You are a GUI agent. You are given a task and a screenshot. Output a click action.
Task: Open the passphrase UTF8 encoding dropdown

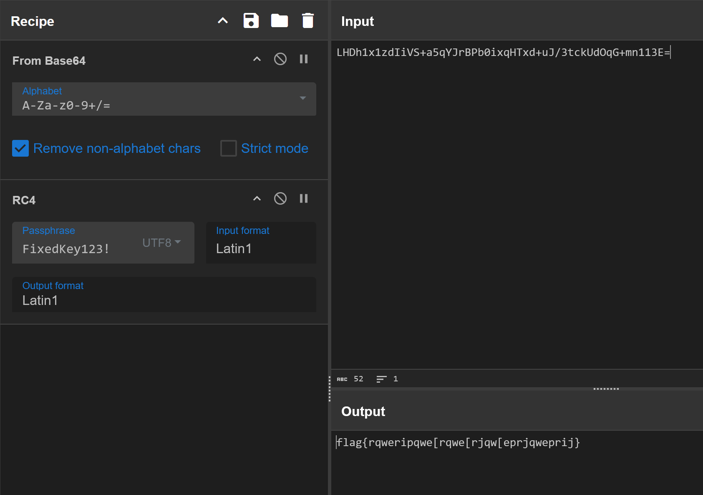pos(161,243)
